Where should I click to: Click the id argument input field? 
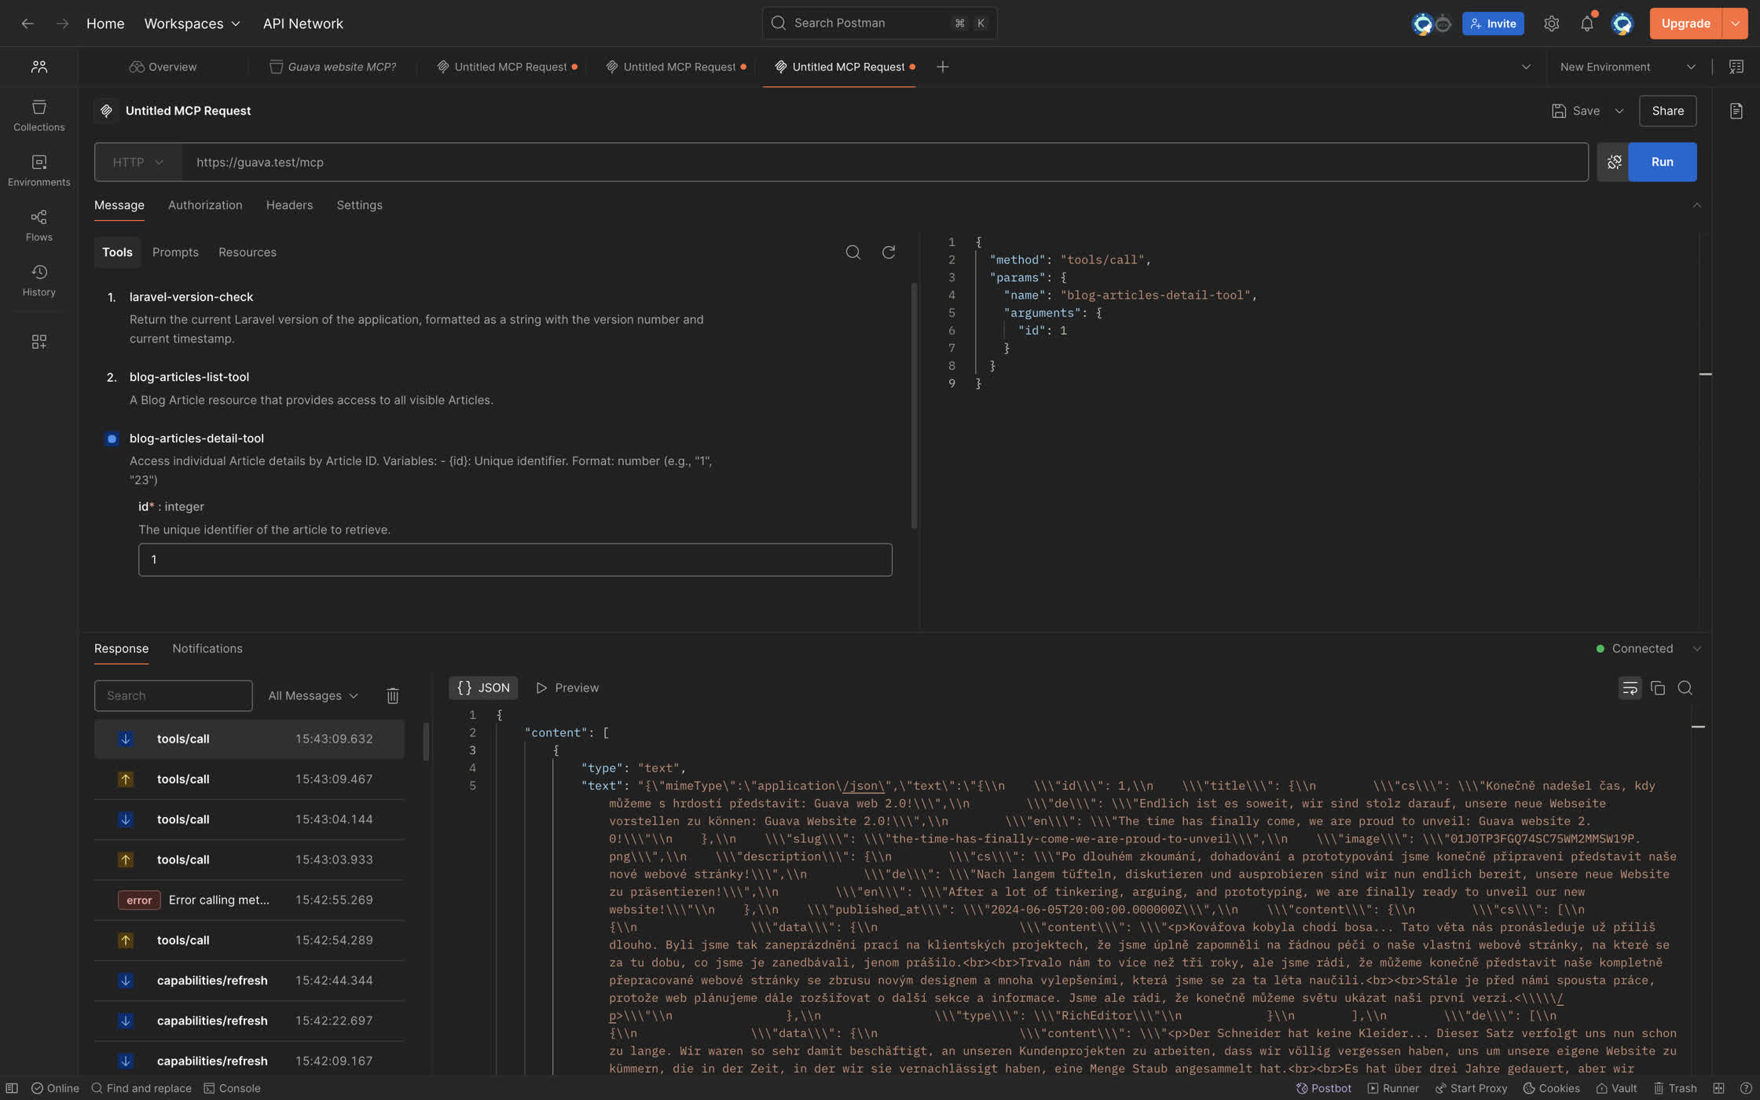click(x=515, y=559)
